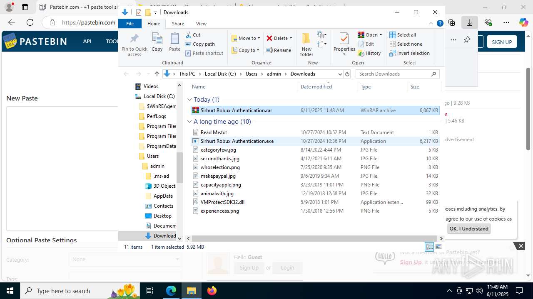This screenshot has height=299, width=533.
Task: Switch to Large icons view layout
Action: click(x=438, y=247)
